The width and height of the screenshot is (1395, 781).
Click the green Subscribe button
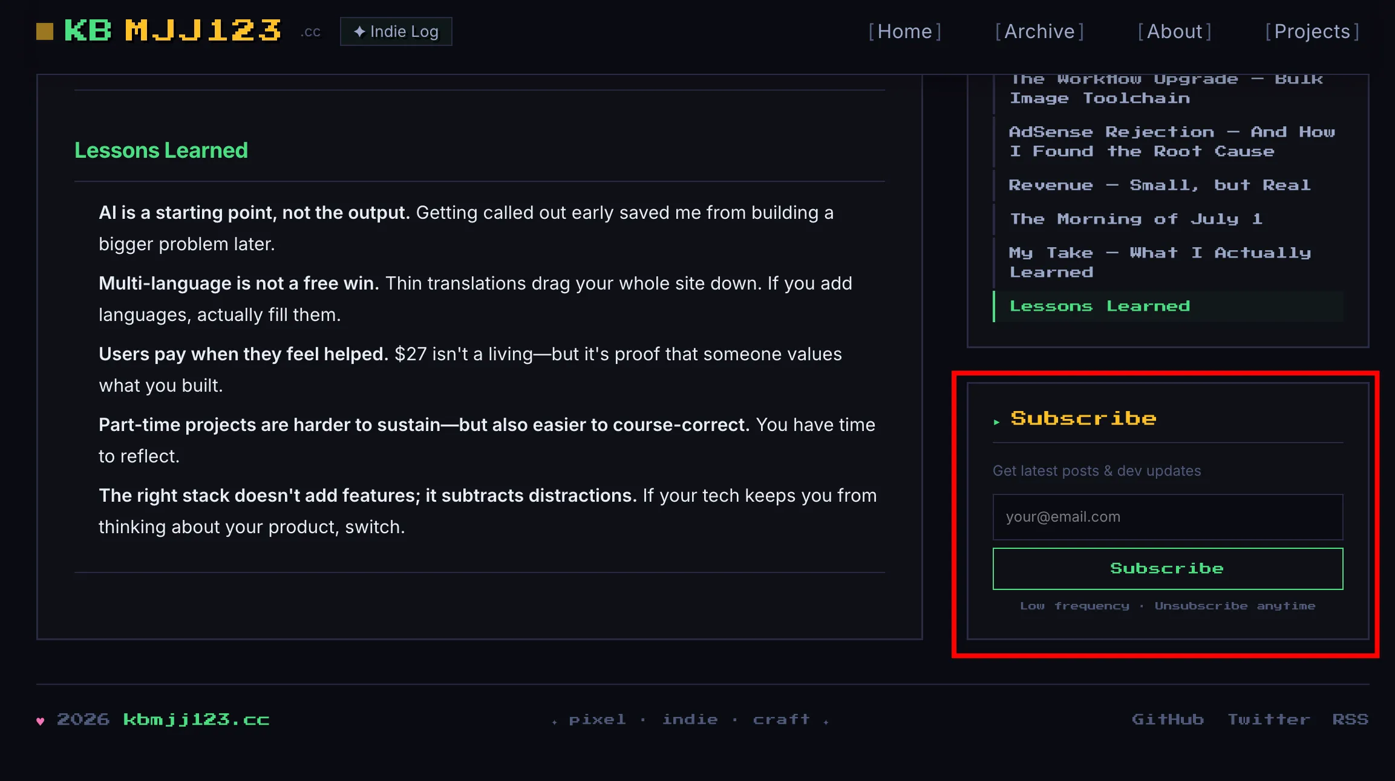[1168, 568]
